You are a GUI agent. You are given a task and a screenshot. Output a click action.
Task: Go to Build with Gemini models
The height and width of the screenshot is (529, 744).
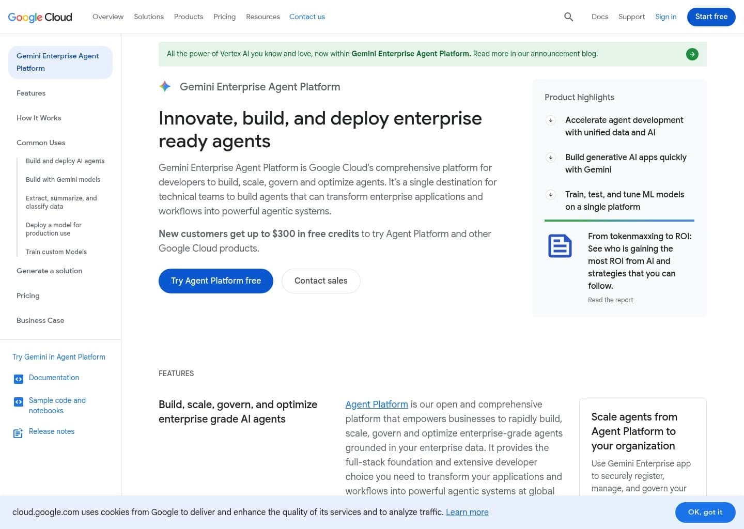click(63, 180)
